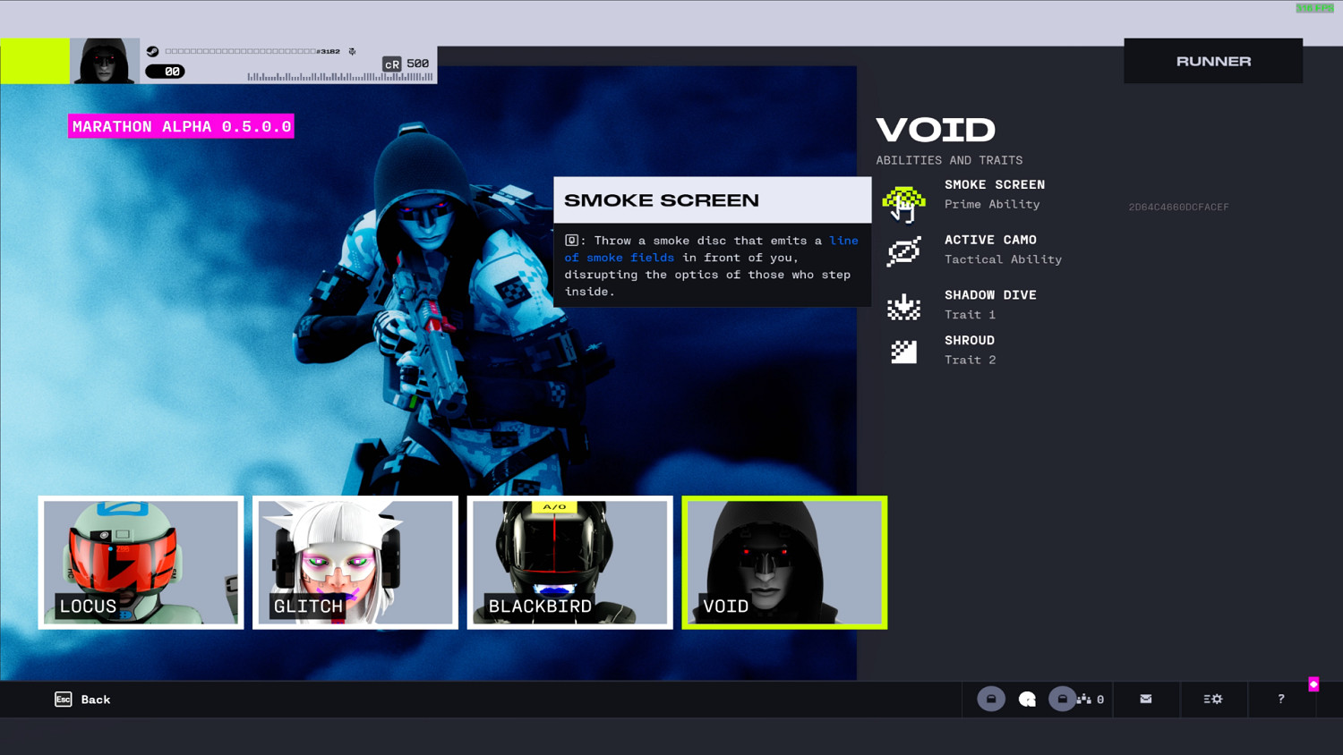Viewport: 1343px width, 755px height.
Task: Select the Smoke Screen prime ability icon
Action: pyautogui.click(x=903, y=202)
